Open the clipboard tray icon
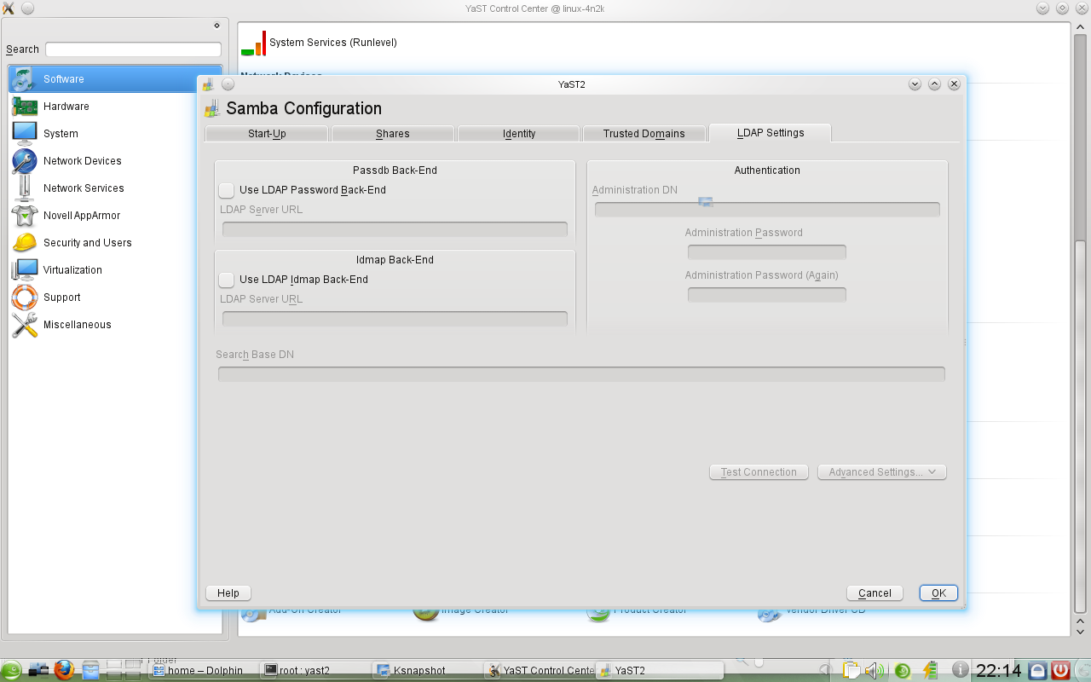1091x682 pixels. (x=851, y=670)
